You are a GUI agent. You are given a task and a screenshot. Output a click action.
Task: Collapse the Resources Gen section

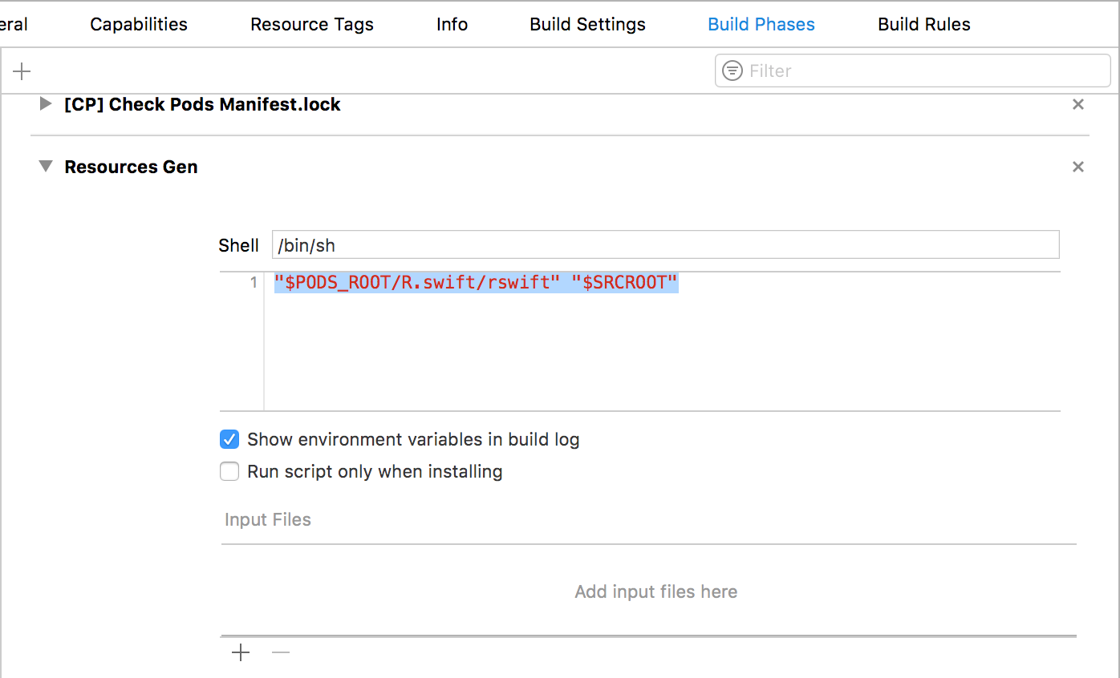46,167
